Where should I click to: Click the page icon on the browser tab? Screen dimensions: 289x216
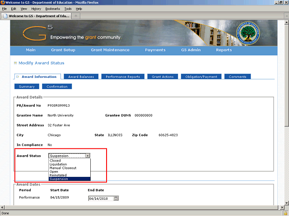click(5, 16)
